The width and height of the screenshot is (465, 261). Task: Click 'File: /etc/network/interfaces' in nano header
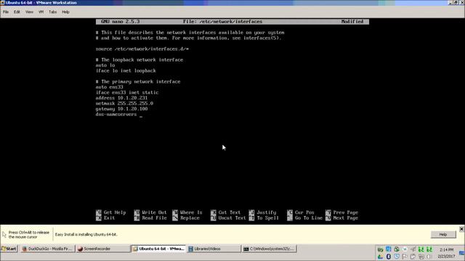tap(222, 22)
